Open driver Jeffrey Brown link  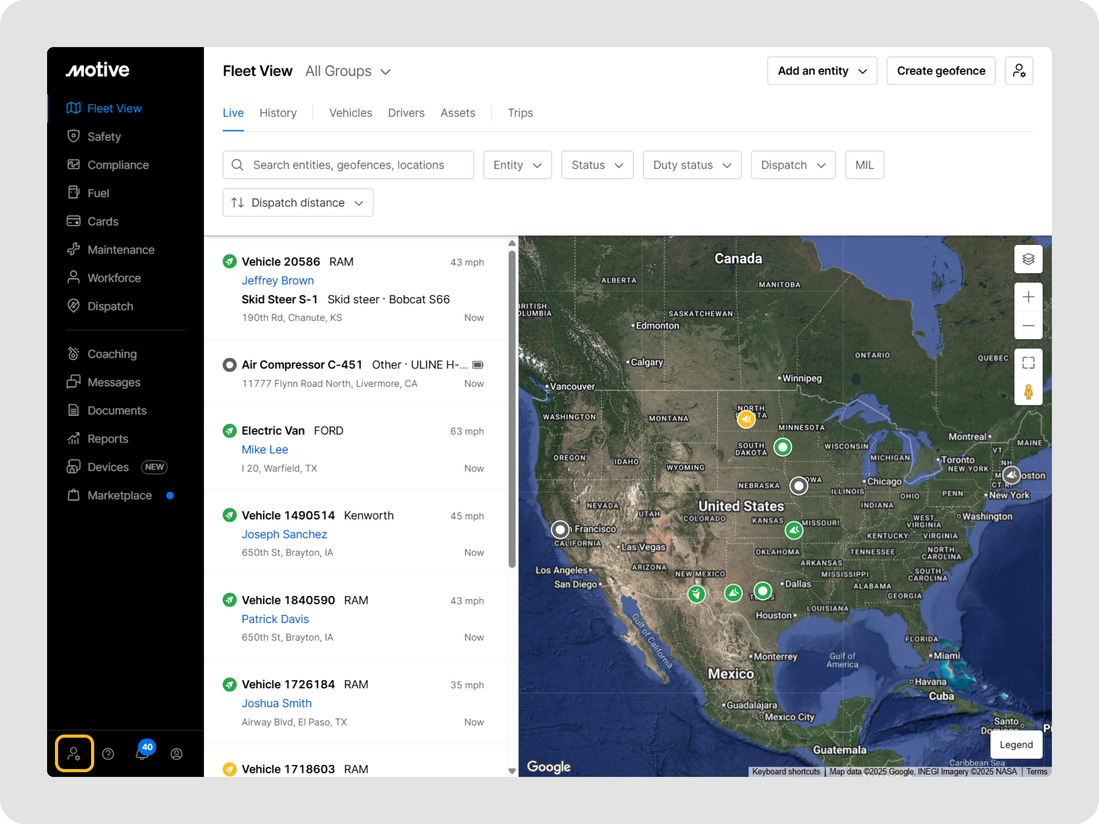point(277,281)
